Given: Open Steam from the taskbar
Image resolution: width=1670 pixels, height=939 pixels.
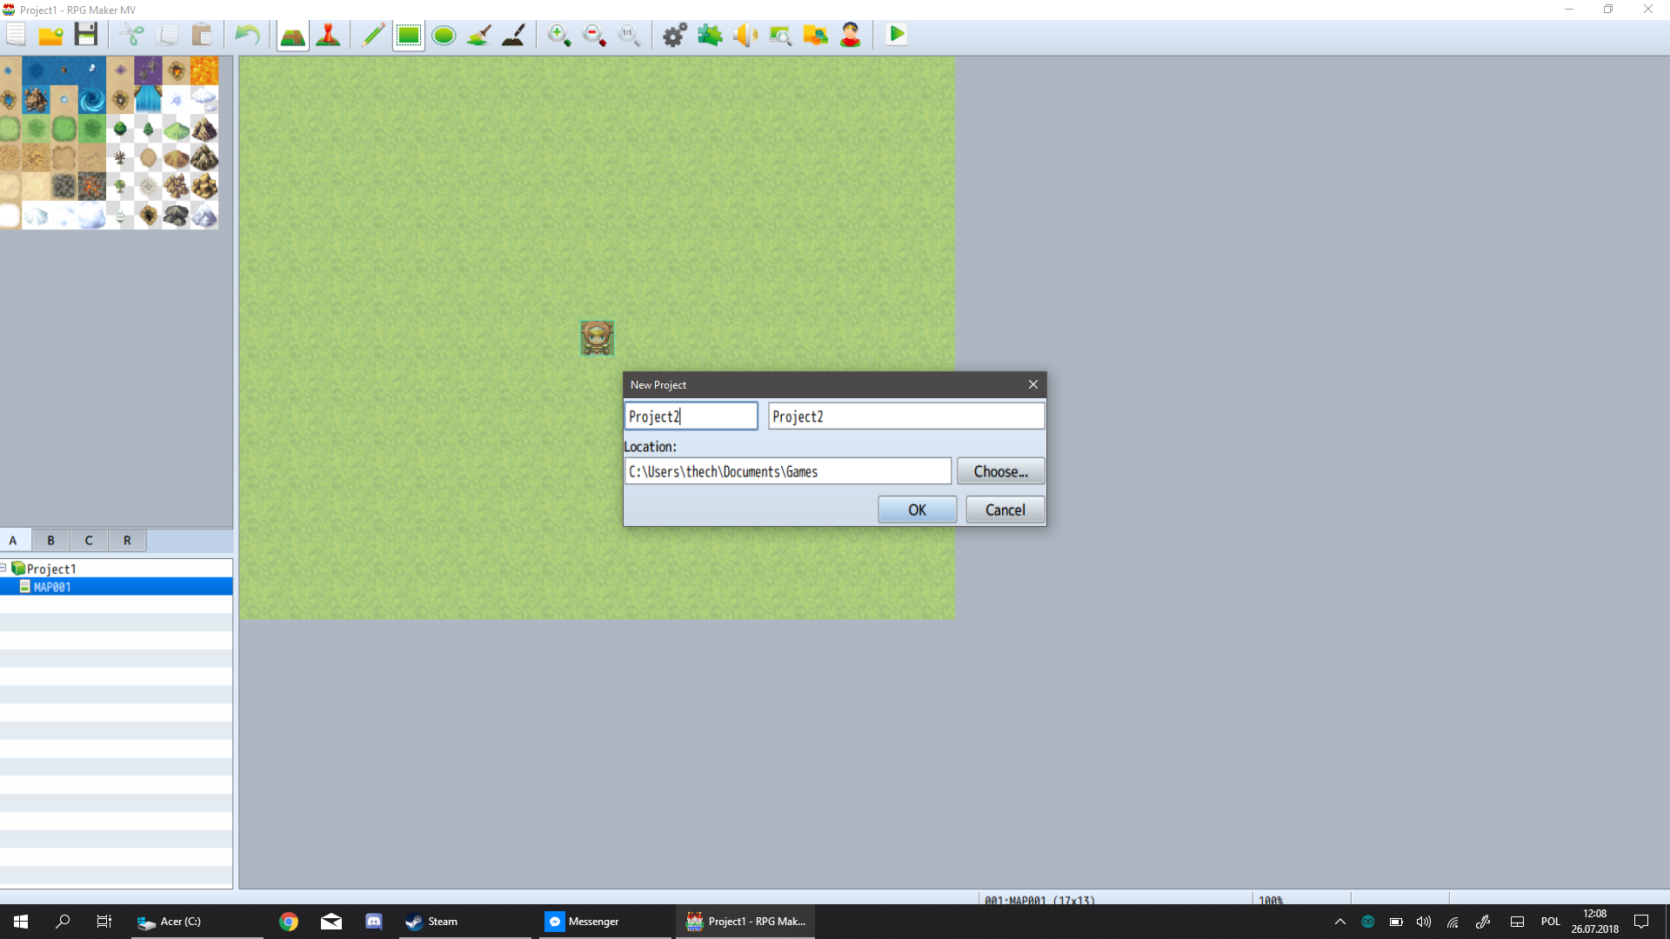Looking at the screenshot, I should coord(432,922).
